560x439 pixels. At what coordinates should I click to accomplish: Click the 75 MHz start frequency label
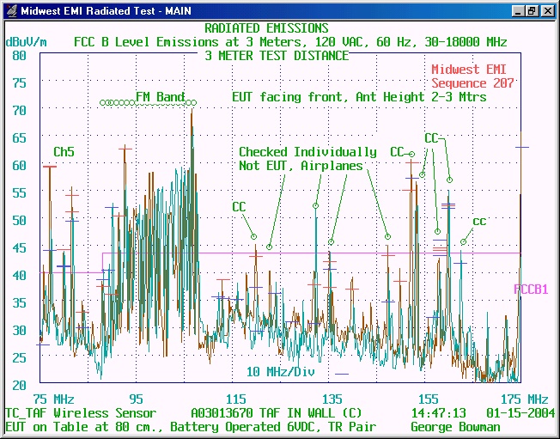[53, 399]
